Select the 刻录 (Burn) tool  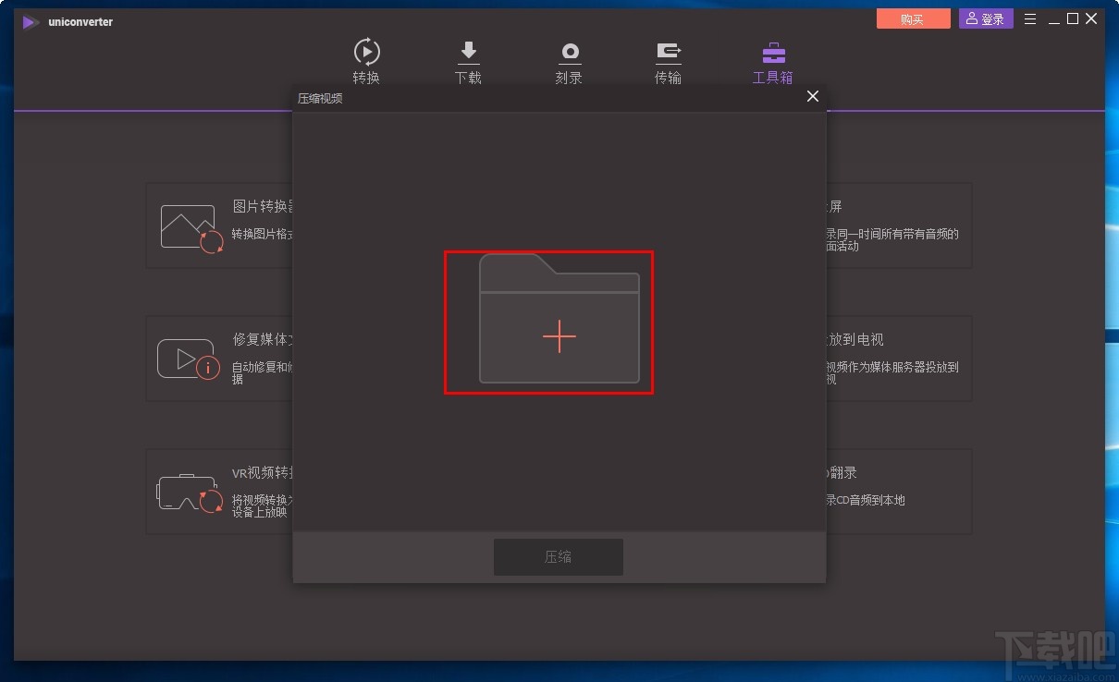pos(569,60)
